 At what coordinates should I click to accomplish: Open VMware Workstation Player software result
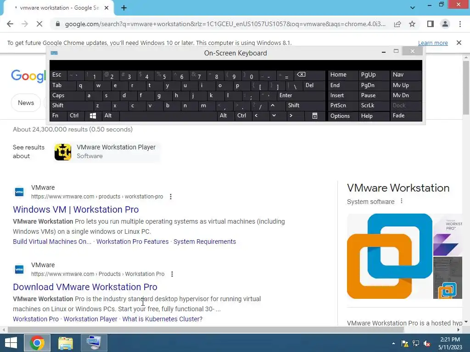click(106, 152)
